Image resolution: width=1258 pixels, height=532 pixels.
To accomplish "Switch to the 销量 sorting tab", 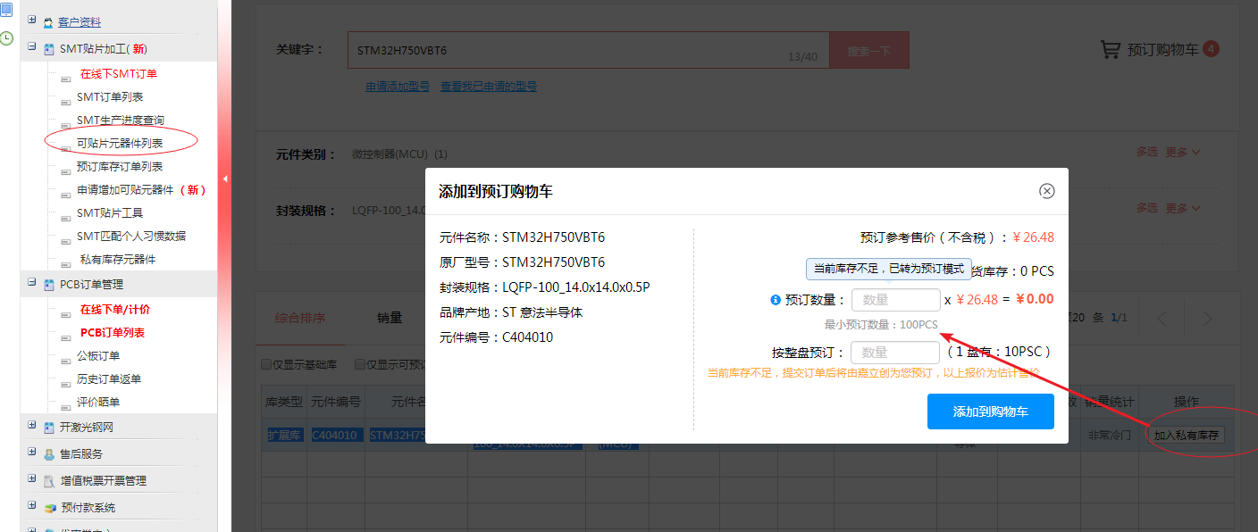I will tap(390, 318).
